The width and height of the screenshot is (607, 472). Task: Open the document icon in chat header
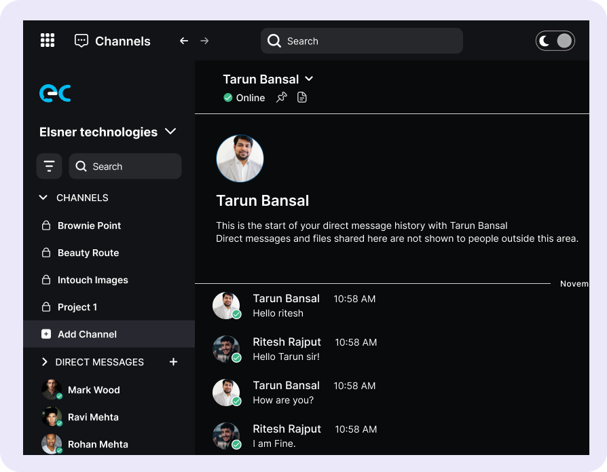pyautogui.click(x=302, y=98)
